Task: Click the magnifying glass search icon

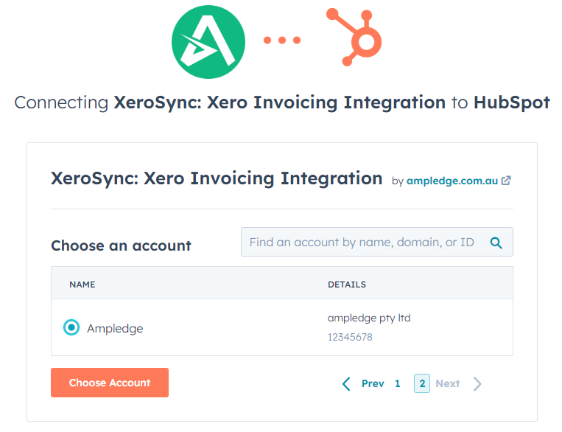Action: [x=496, y=243]
